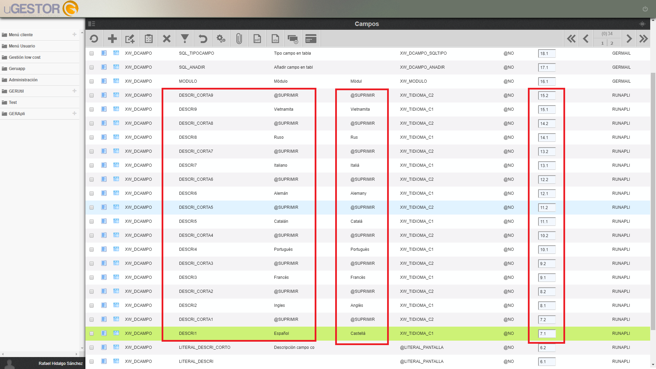Open the clipboard checklist icon
This screenshot has height=369, width=656.
point(148,39)
